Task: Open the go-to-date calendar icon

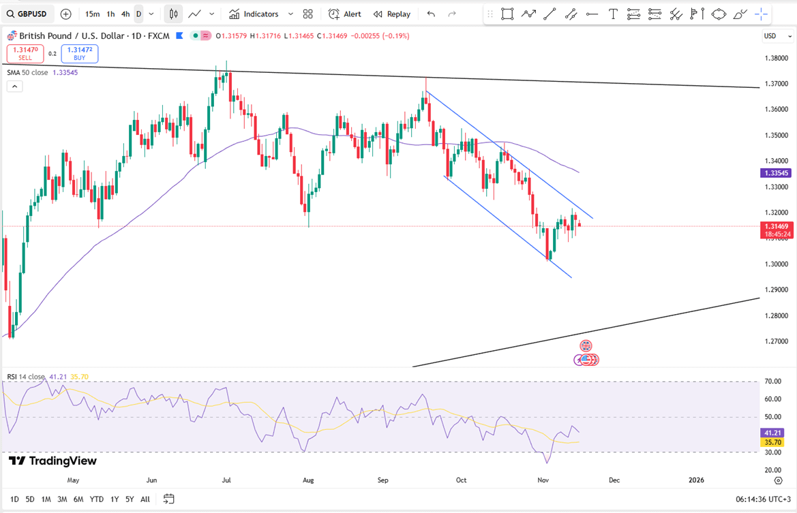Action: (x=169, y=499)
